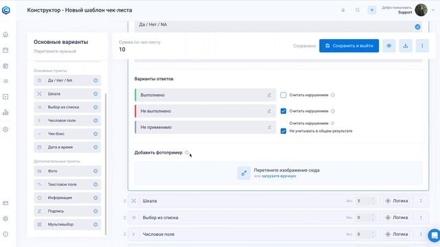The width and height of the screenshot is (440, 247).
Task: Open the info icon at the sidebar bottom
Action: [5, 234]
